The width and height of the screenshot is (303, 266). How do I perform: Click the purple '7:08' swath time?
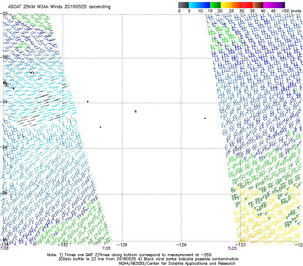click(x=4, y=248)
